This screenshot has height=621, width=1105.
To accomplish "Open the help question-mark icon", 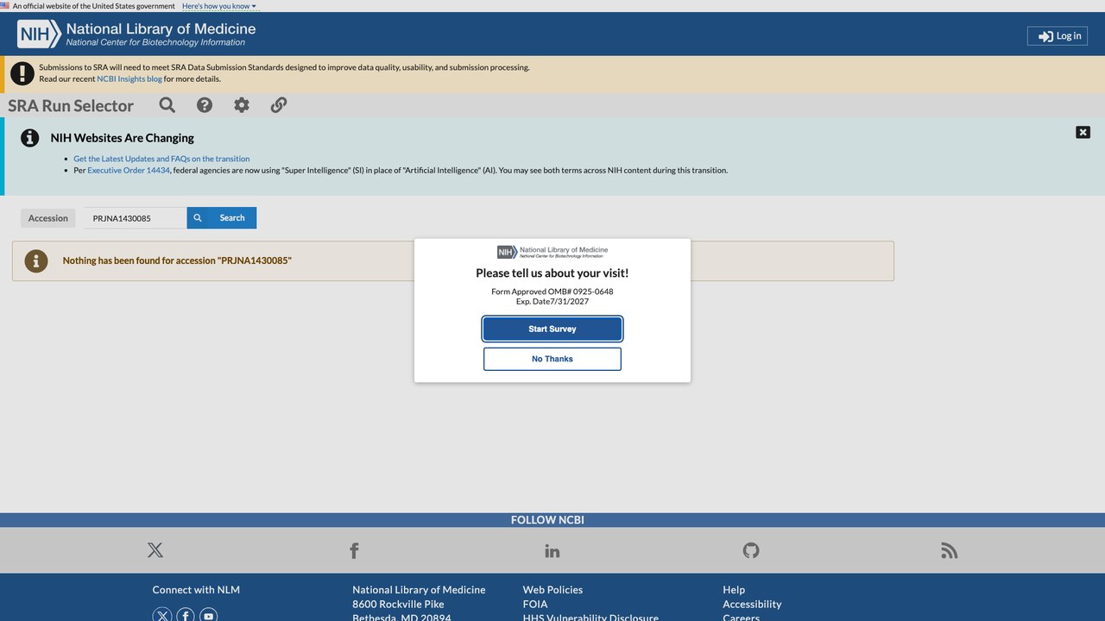I will click(205, 105).
